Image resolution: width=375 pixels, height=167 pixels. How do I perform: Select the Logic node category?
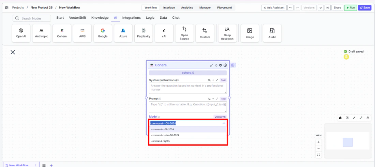pos(150,18)
